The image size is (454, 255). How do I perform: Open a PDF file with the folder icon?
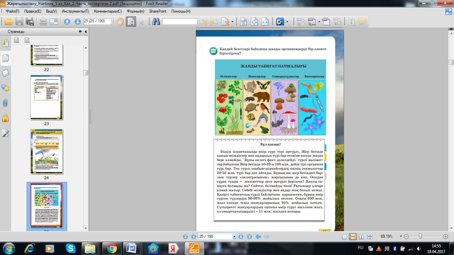[8, 22]
